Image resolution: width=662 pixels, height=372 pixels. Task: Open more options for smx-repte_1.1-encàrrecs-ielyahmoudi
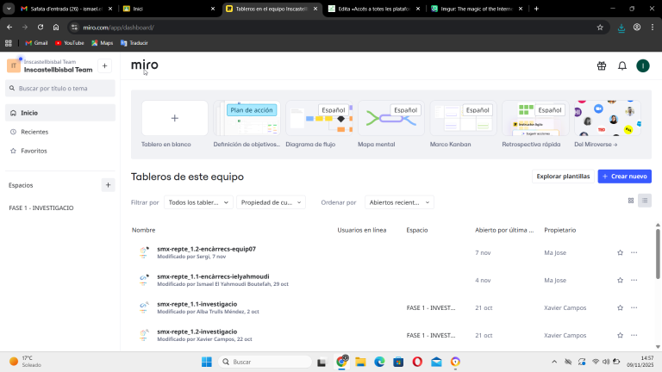[634, 280]
